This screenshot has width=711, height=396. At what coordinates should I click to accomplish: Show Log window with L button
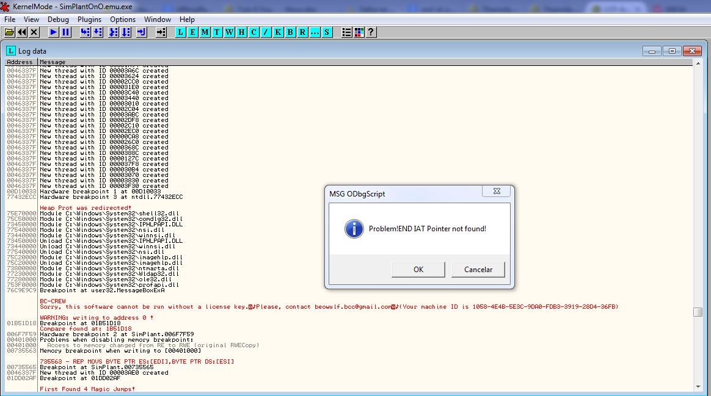(180, 32)
